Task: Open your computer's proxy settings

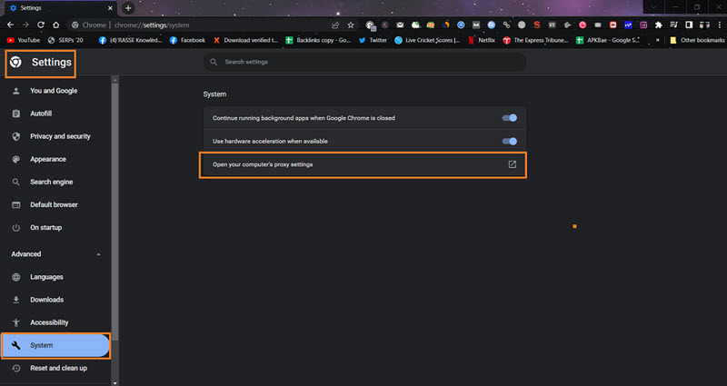Action: coord(363,164)
